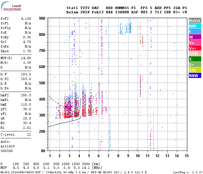The width and height of the screenshot is (203, 174).
Task: Click the 10 MHz x-axis tick label
Action: [x=138, y=156]
